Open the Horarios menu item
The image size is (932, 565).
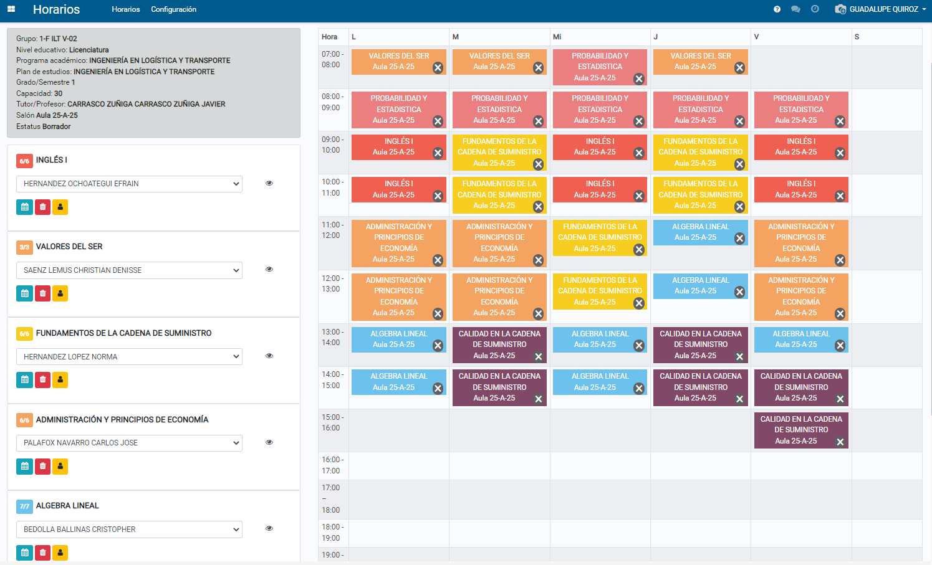(x=125, y=9)
